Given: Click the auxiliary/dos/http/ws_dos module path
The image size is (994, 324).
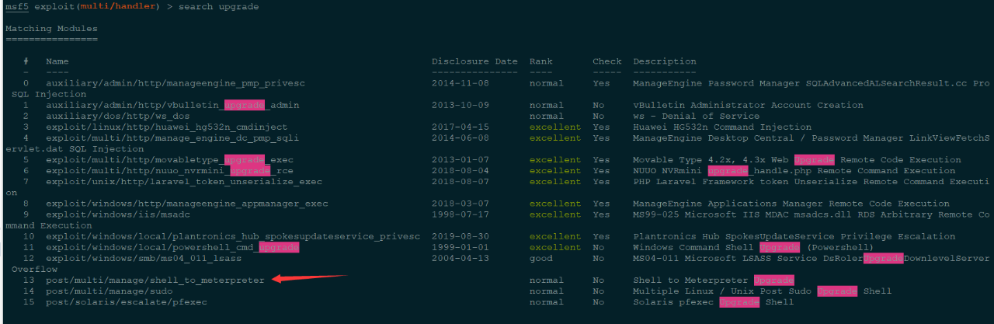Looking at the screenshot, I should pyautogui.click(x=117, y=116).
